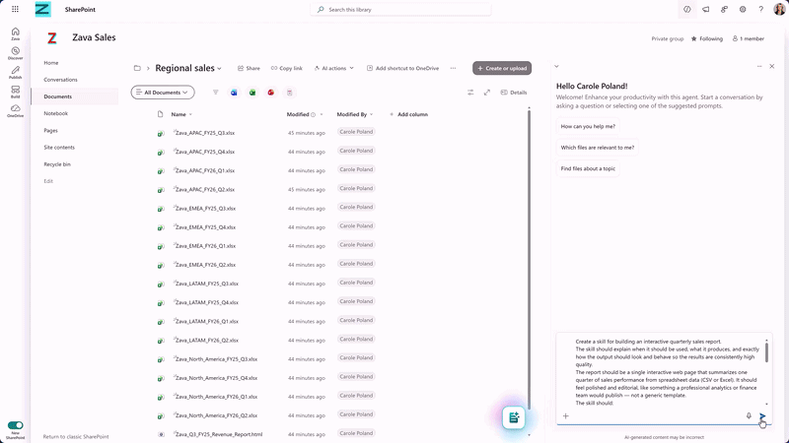Click Add column header
This screenshot has height=443, width=789.
(x=408, y=114)
